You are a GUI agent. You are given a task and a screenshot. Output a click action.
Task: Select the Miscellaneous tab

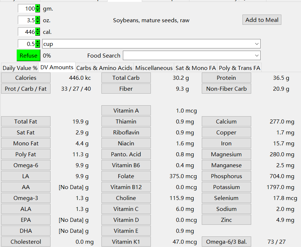[x=154, y=68]
